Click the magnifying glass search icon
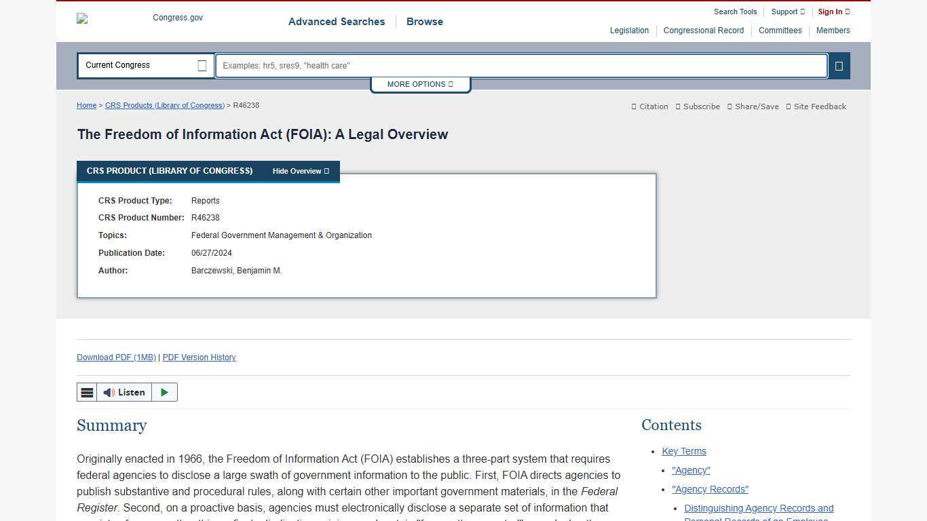This screenshot has height=521, width=927. 839,65
